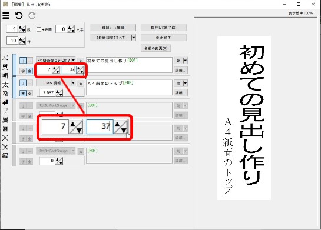321x230 pixels.
Task: Open 【位置調整】すべて dropdown arrow
Action: tap(134, 38)
